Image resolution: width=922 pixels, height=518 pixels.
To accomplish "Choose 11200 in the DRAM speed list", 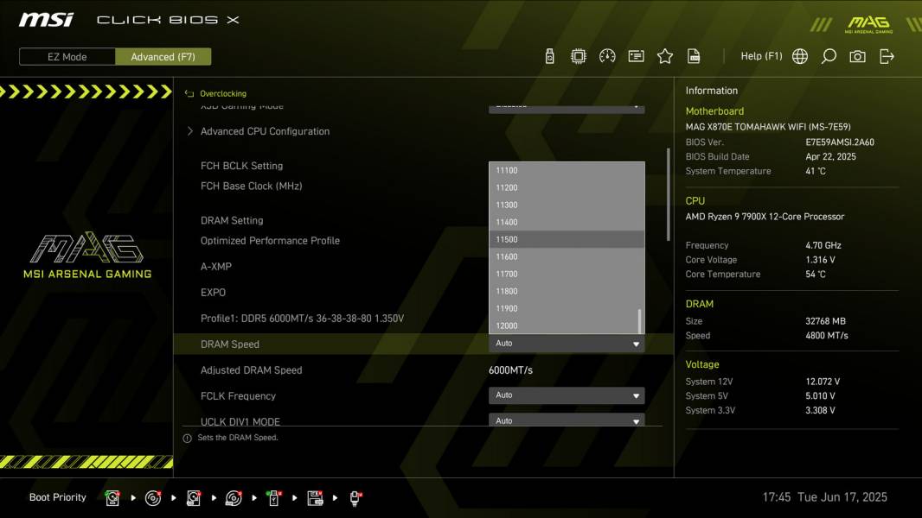I will pyautogui.click(x=567, y=187).
